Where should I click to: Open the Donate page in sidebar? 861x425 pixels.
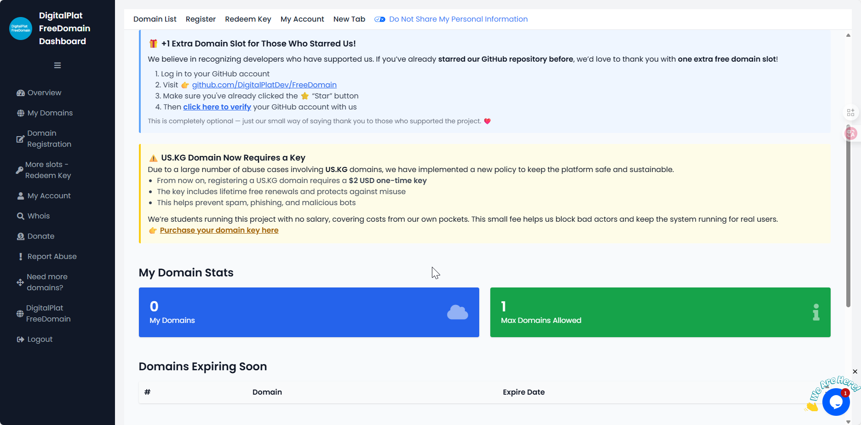[35, 236]
